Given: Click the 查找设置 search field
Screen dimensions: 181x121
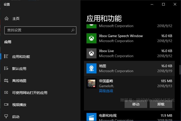Looking at the screenshot, I should (40, 30).
